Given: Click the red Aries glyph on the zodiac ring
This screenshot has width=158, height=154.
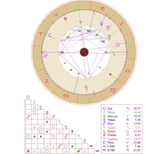Looking at the screenshot, I should [x=41, y=34].
